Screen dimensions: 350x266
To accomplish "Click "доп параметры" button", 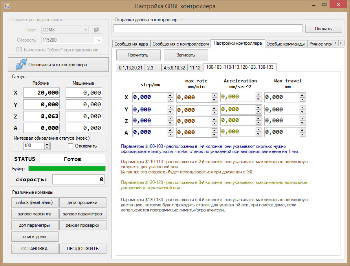I will point(35,225).
